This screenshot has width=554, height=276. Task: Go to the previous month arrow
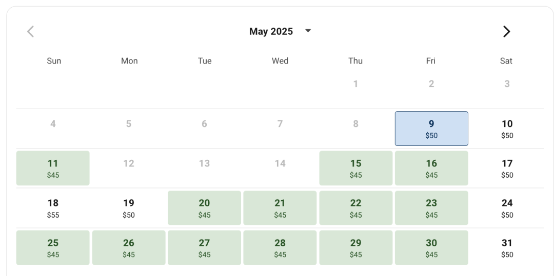30,31
